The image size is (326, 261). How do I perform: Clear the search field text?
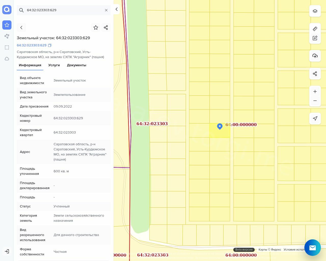click(106, 10)
